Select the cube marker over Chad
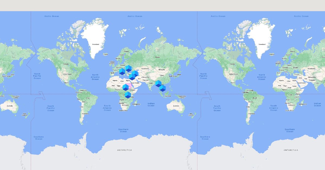 click(x=126, y=87)
